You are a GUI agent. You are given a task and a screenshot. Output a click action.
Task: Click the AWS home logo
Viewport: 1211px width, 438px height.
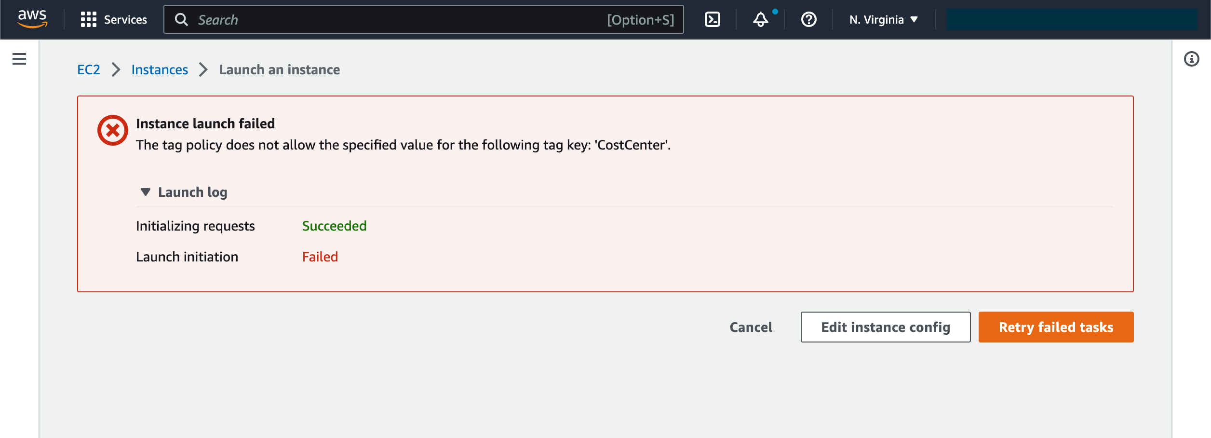click(32, 19)
